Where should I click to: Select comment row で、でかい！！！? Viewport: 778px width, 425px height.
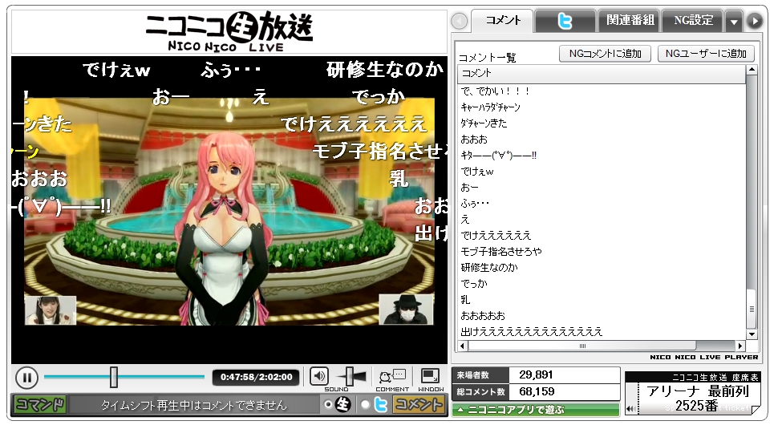[x=602, y=91]
